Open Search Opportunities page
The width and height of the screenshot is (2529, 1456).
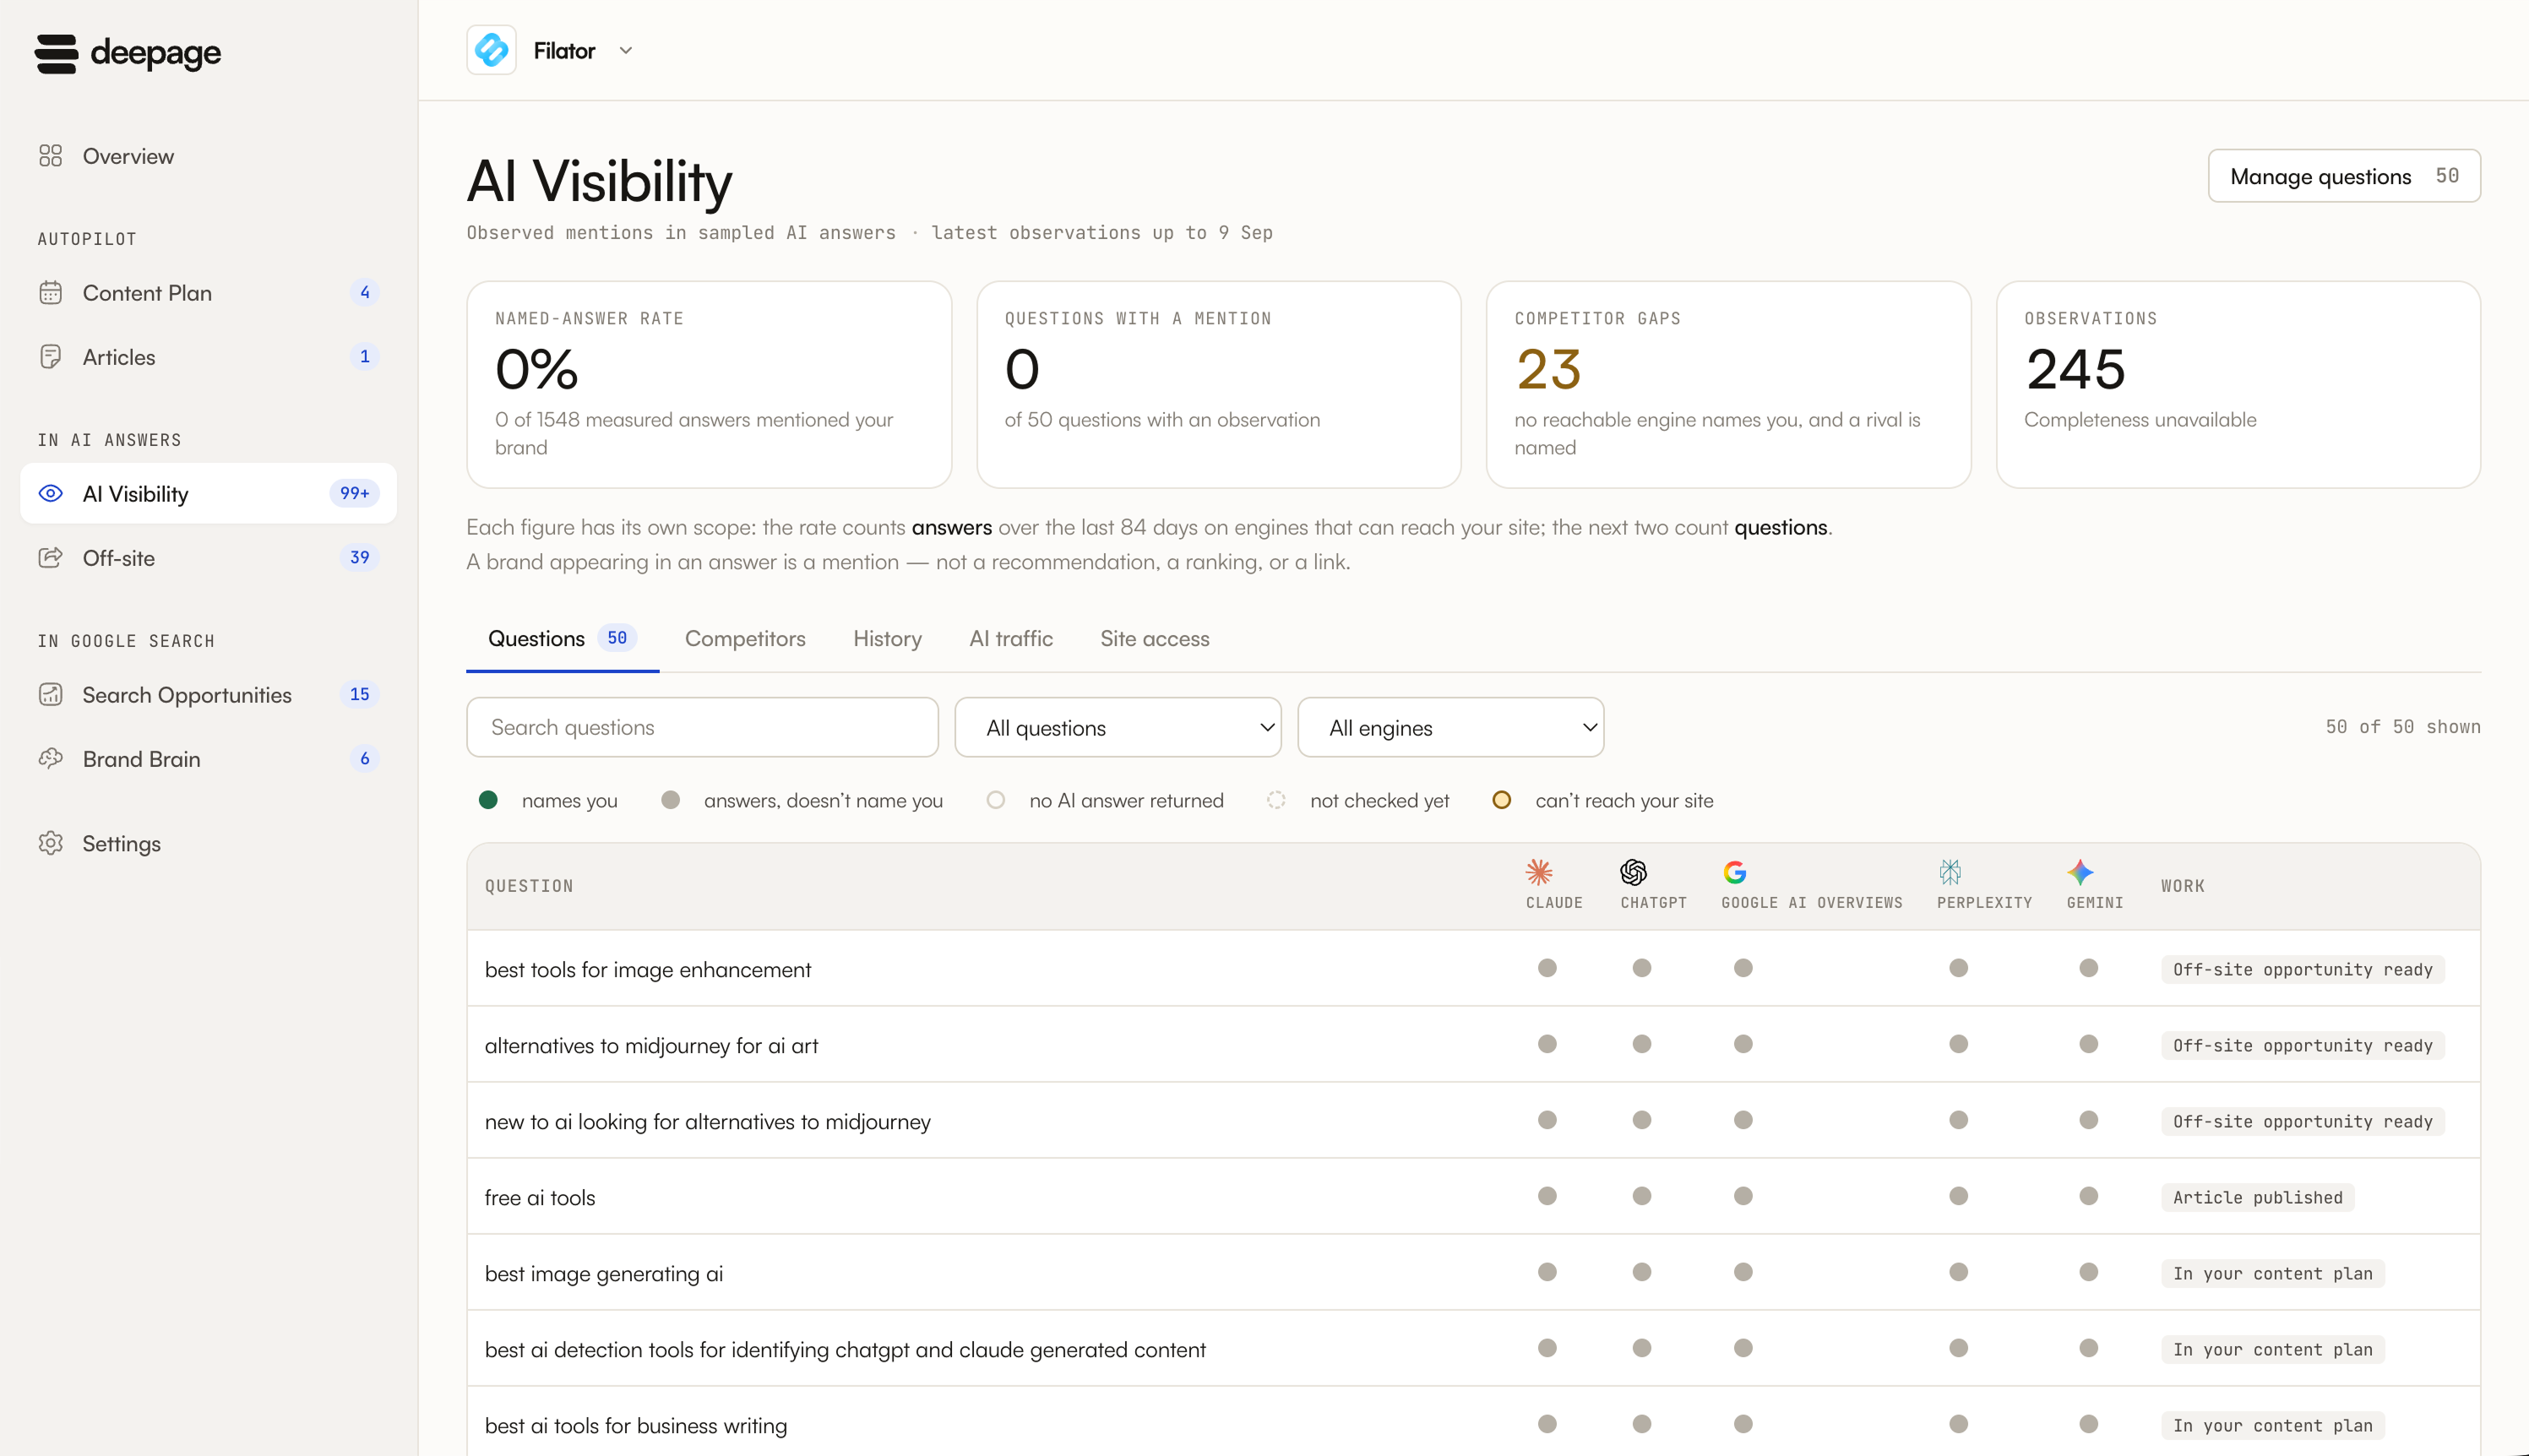click(208, 694)
